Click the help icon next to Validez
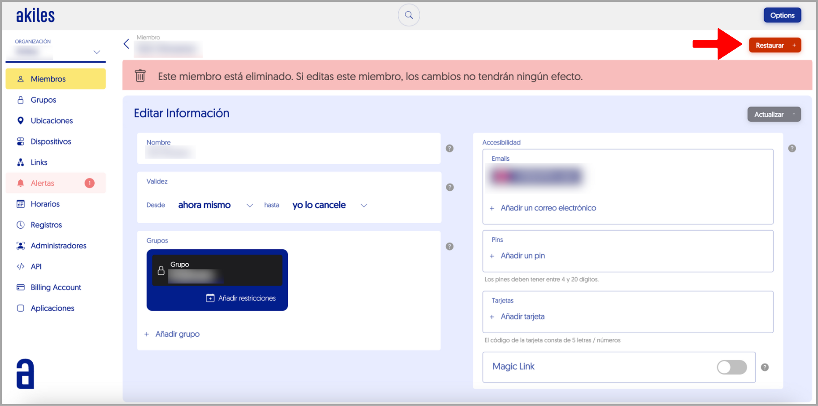The width and height of the screenshot is (818, 406). coord(449,187)
